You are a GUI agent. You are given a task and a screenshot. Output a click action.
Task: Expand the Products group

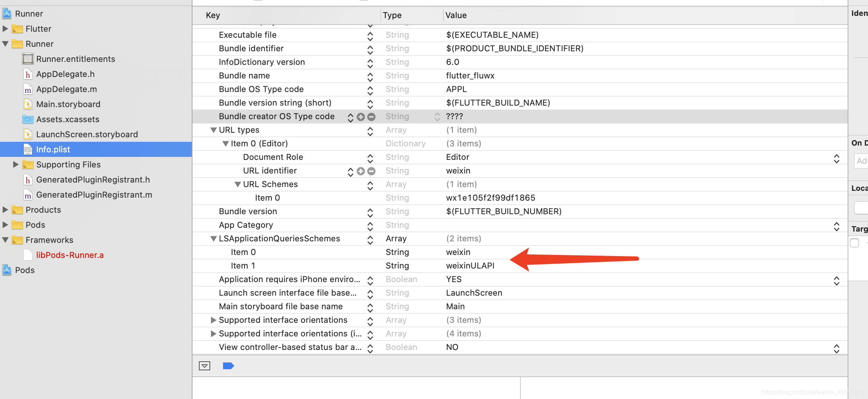click(x=5, y=210)
